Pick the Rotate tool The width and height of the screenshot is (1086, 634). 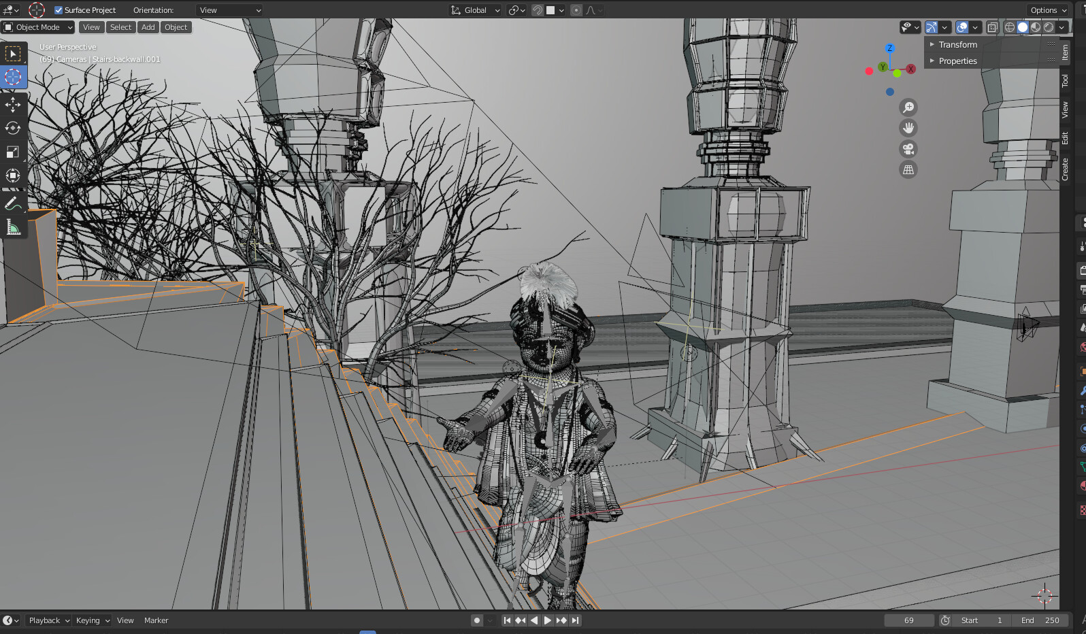(13, 128)
